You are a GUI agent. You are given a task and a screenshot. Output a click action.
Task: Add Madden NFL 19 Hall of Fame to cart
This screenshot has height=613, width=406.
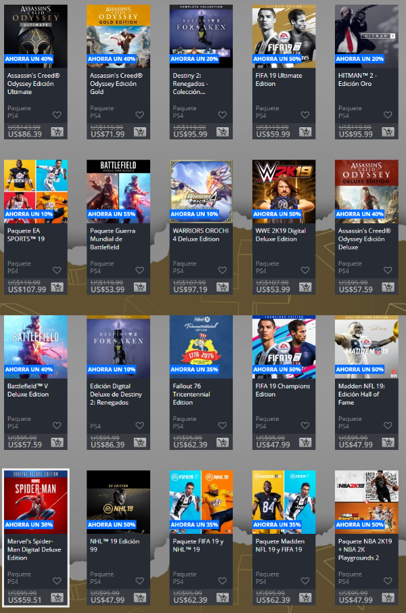pos(388,444)
